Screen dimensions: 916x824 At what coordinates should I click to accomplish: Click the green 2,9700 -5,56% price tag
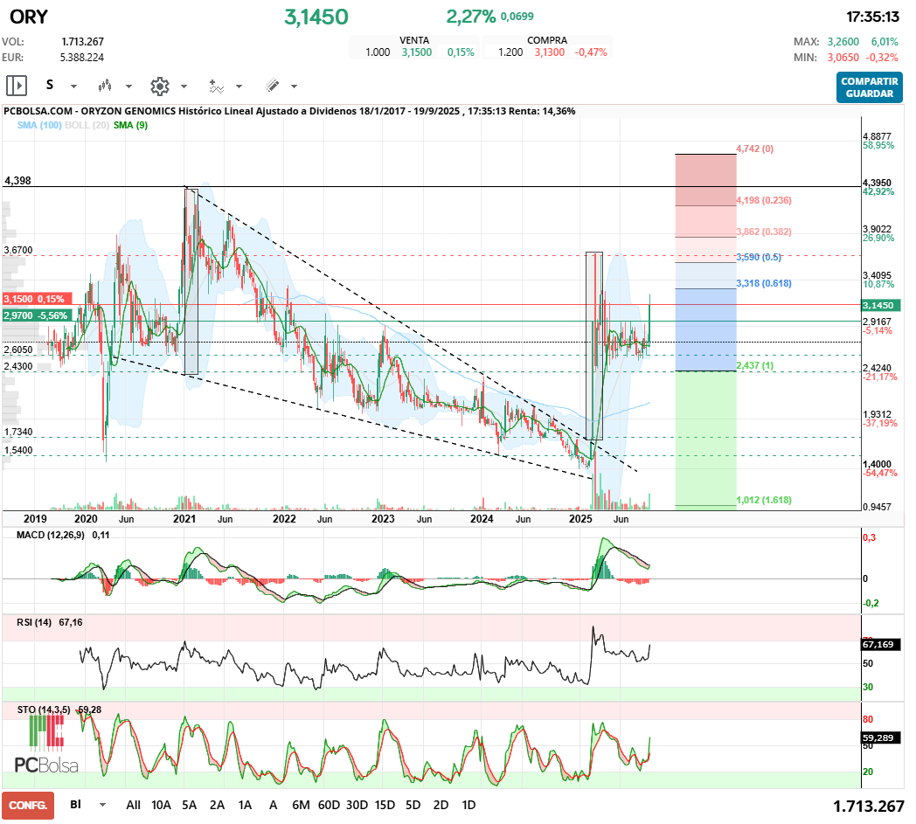(37, 316)
